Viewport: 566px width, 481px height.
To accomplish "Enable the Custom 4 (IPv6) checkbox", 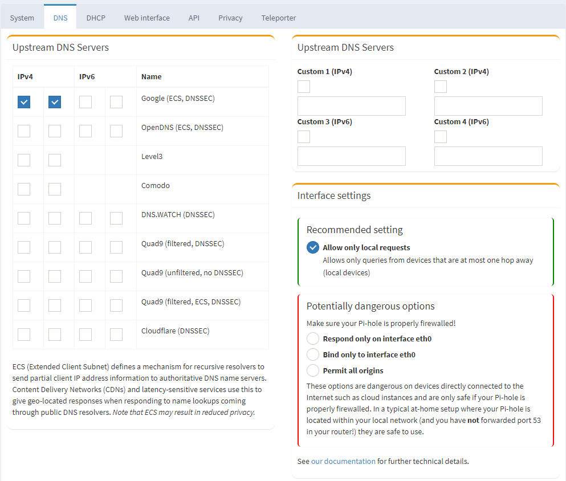I will (x=441, y=137).
